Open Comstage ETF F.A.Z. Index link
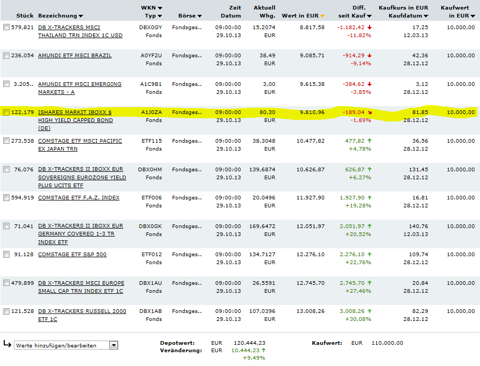Image resolution: width=480 pixels, height=366 pixels. click(x=79, y=198)
